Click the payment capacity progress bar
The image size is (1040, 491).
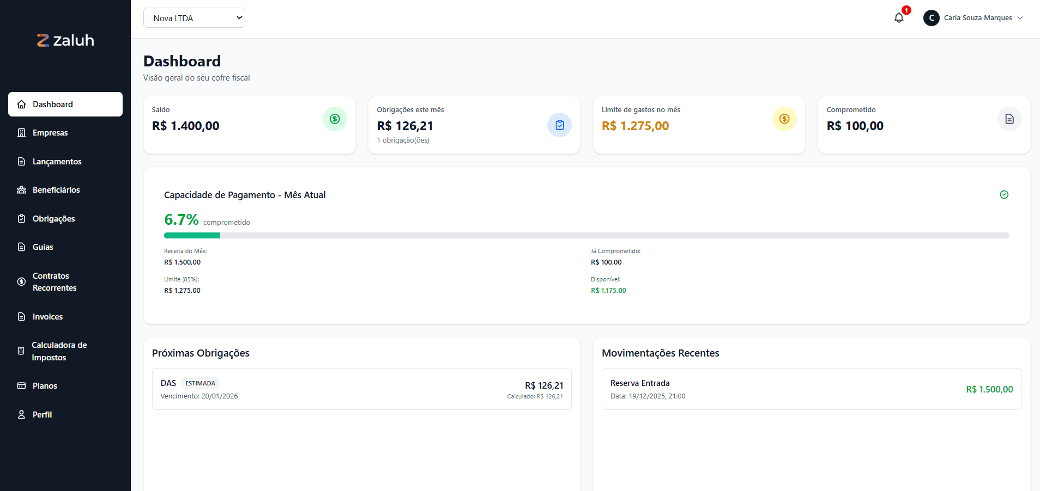(x=586, y=236)
